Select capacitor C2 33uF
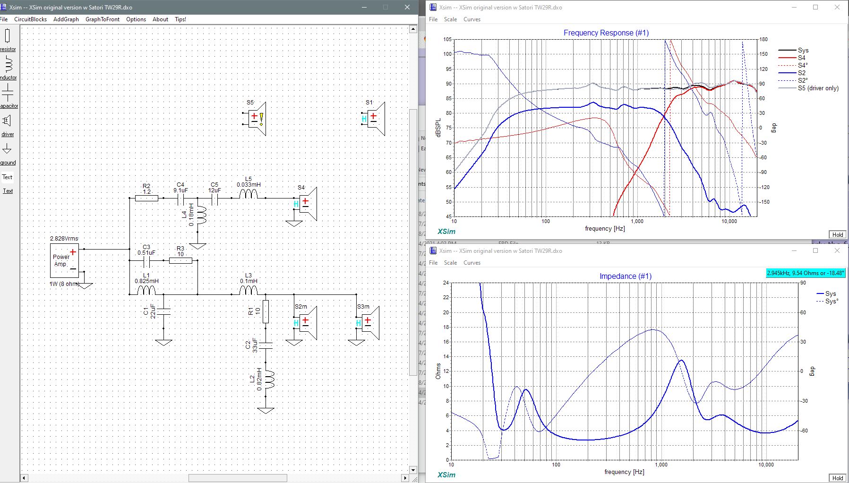The image size is (849, 483). click(266, 345)
